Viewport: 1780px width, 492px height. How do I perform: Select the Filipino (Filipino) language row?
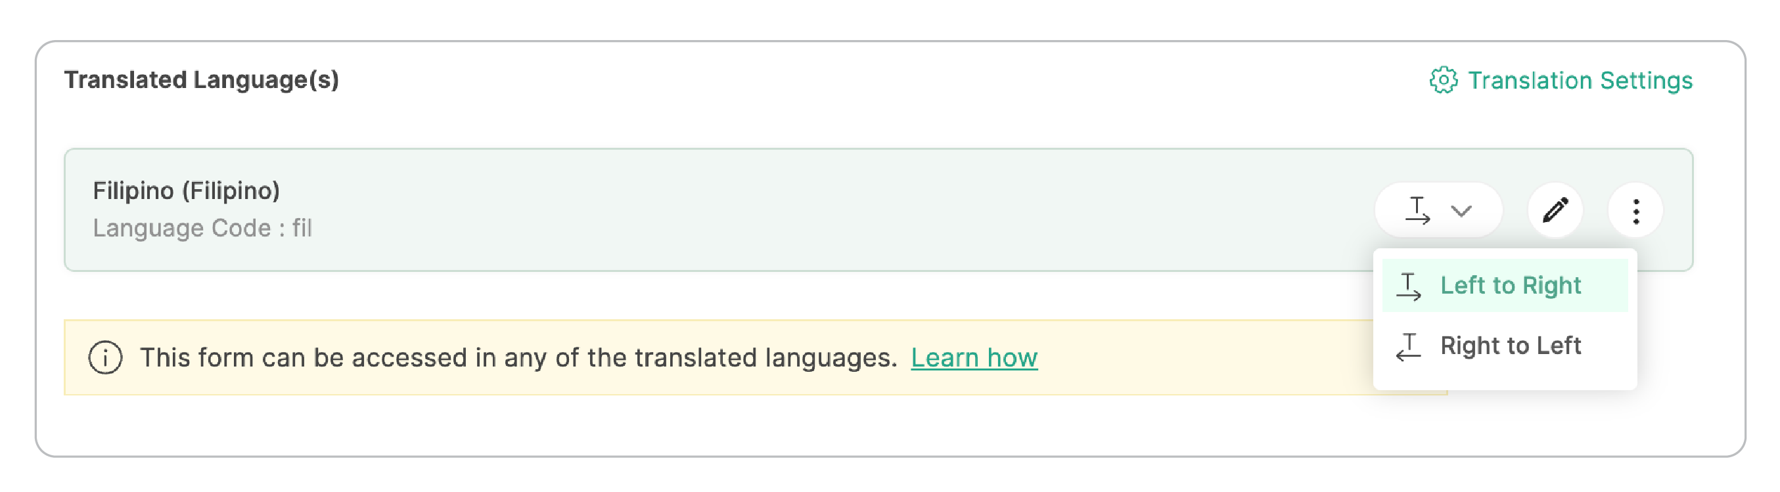pos(879,210)
